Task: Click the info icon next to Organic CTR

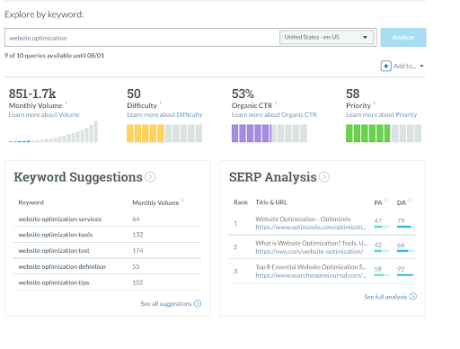Action: point(276,103)
